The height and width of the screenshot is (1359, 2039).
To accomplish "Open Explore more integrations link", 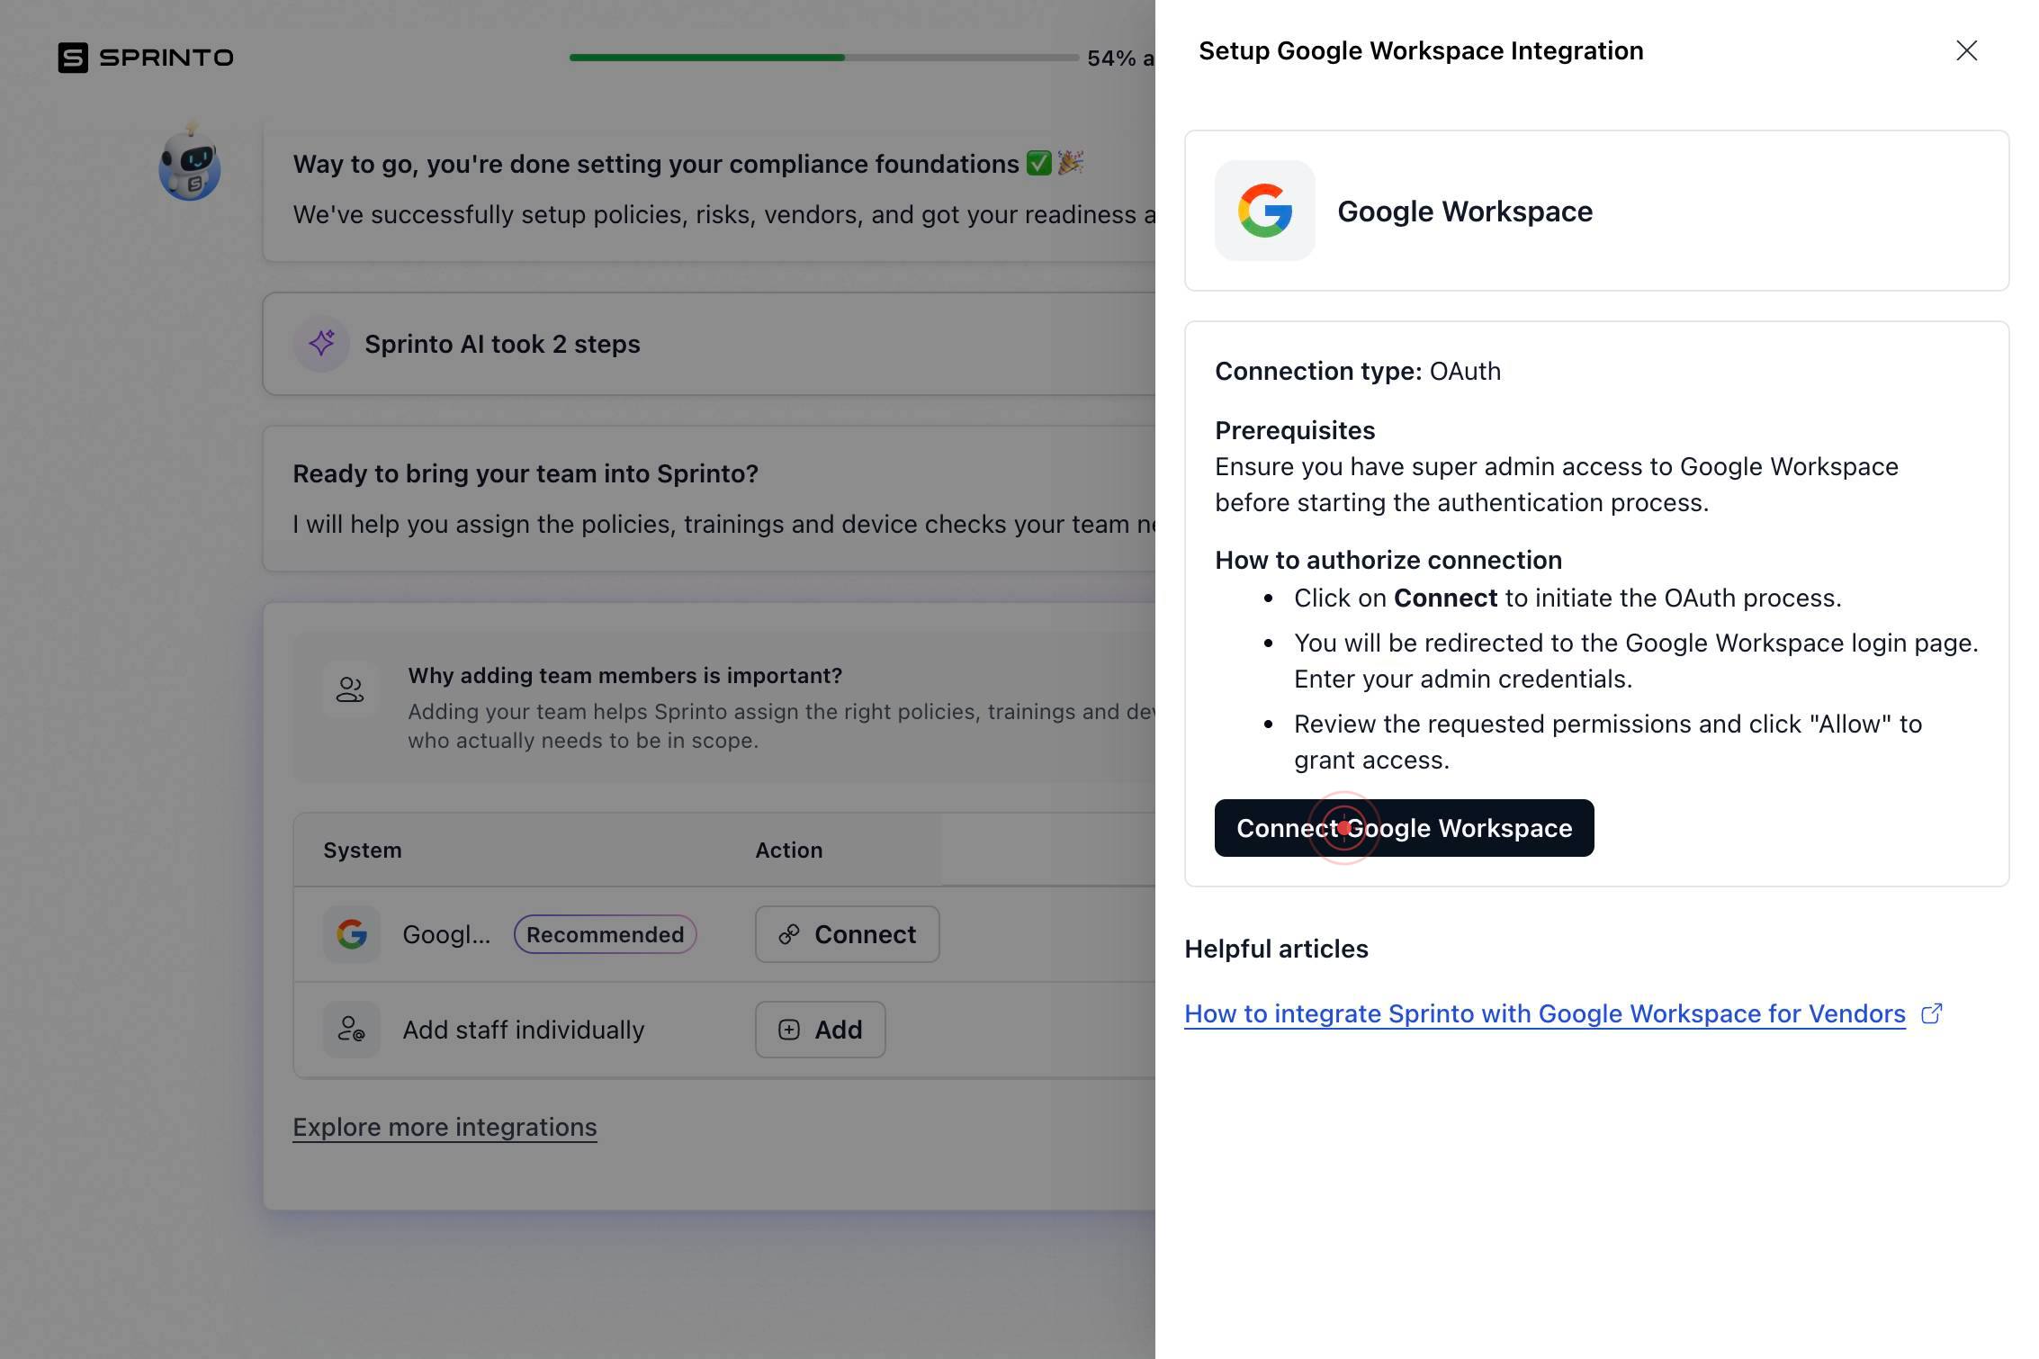I will coord(445,1127).
